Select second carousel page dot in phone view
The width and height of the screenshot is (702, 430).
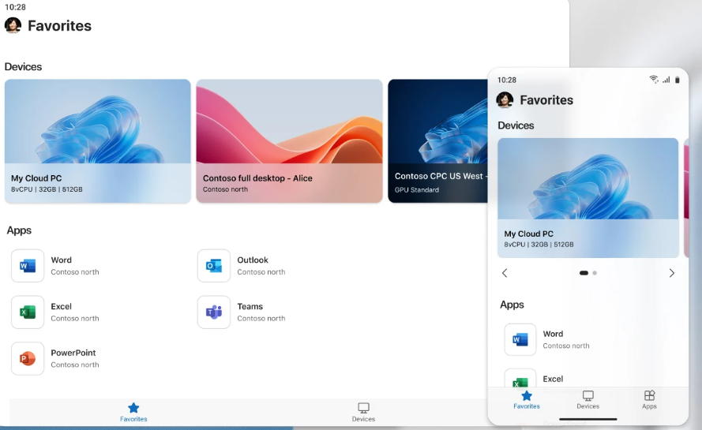(595, 273)
